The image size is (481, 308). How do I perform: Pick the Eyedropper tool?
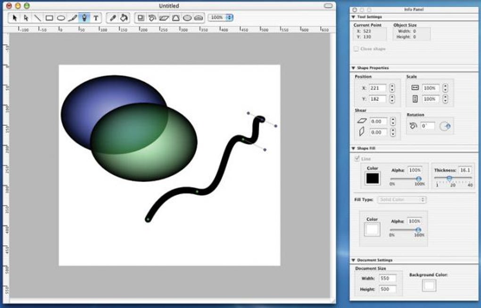click(x=113, y=18)
